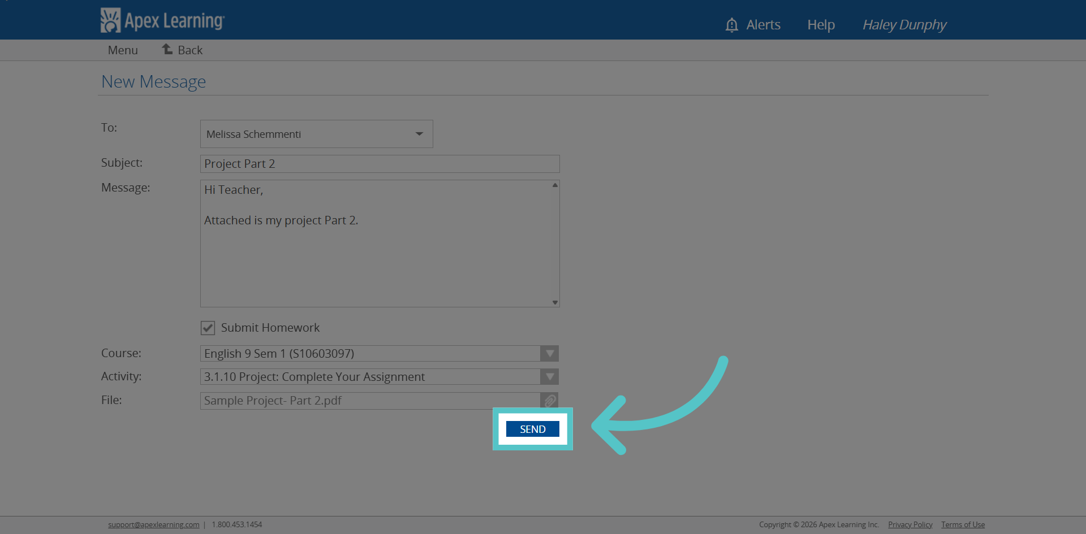Click the Course value English 9 Sem 1

tap(279, 354)
